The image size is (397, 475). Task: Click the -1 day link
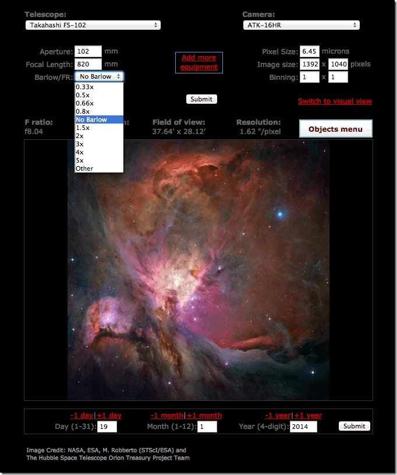(81, 416)
